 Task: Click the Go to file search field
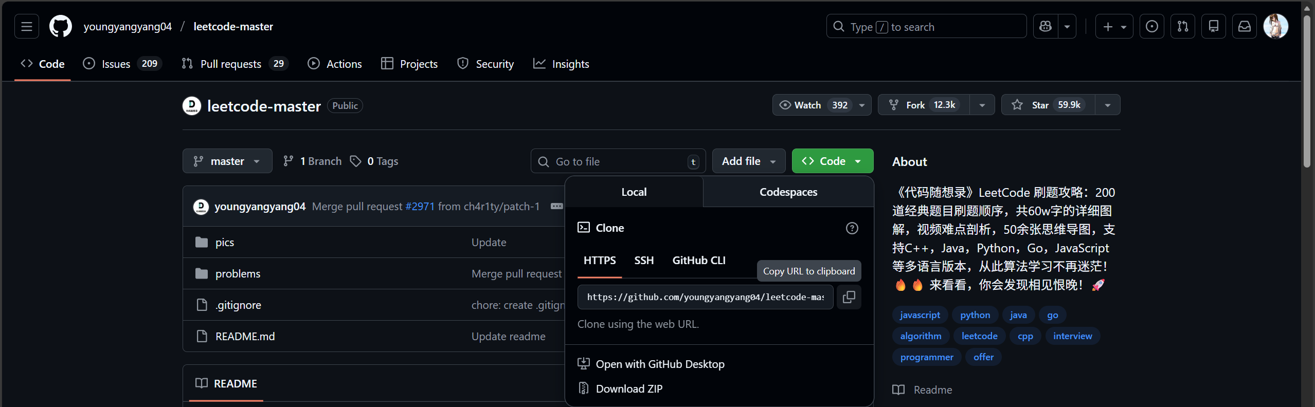click(x=618, y=161)
